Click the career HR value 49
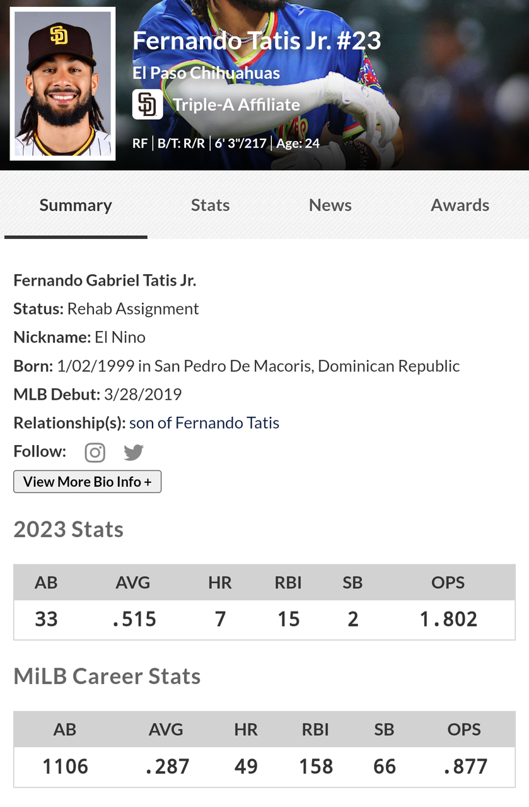 coord(246,767)
